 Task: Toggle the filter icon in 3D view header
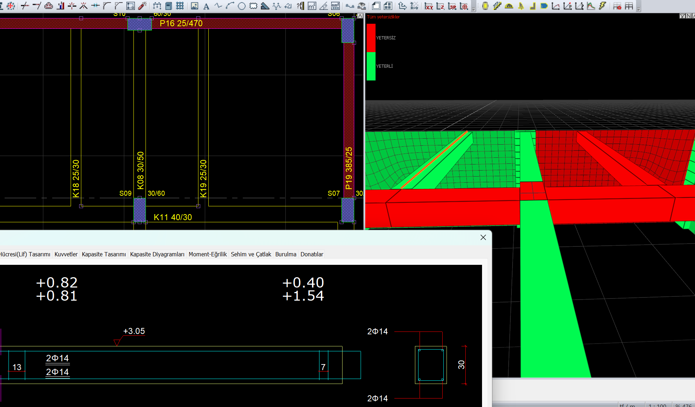click(682, 16)
